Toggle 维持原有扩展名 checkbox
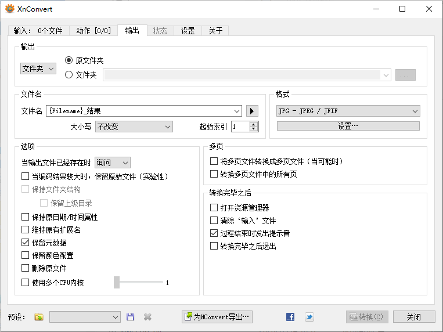 (25, 230)
